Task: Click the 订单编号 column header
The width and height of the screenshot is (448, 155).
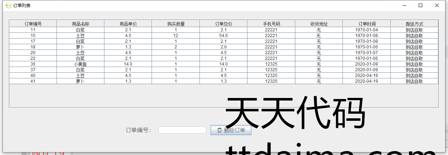Action: point(33,24)
